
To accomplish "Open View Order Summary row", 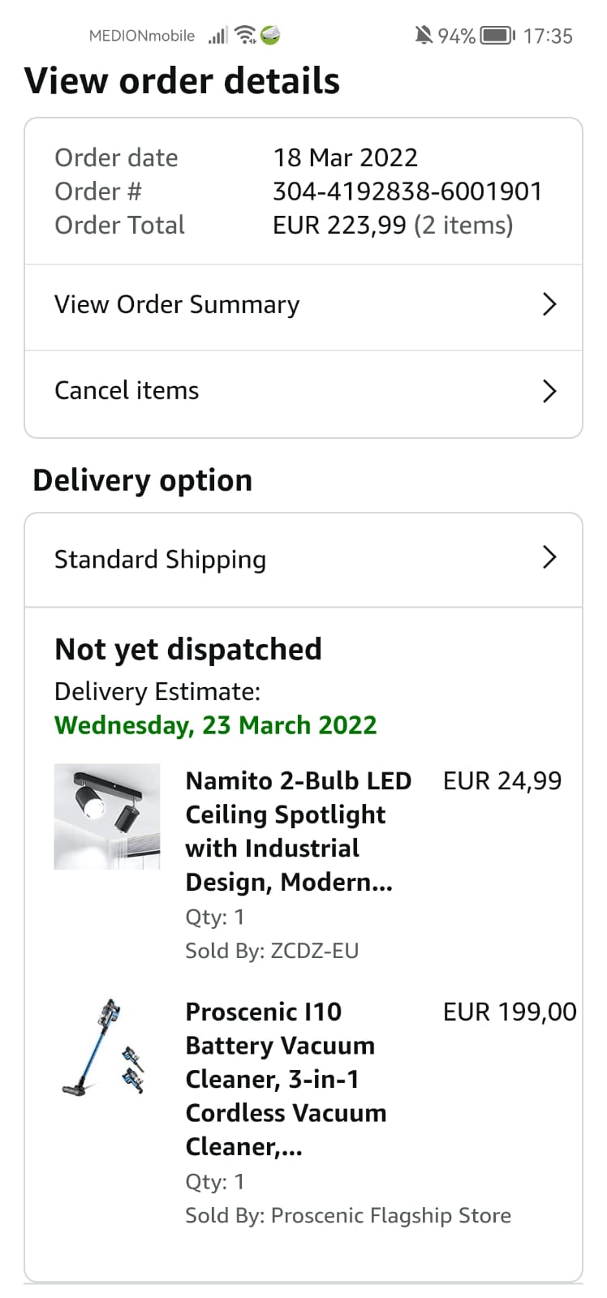I will 177,305.
